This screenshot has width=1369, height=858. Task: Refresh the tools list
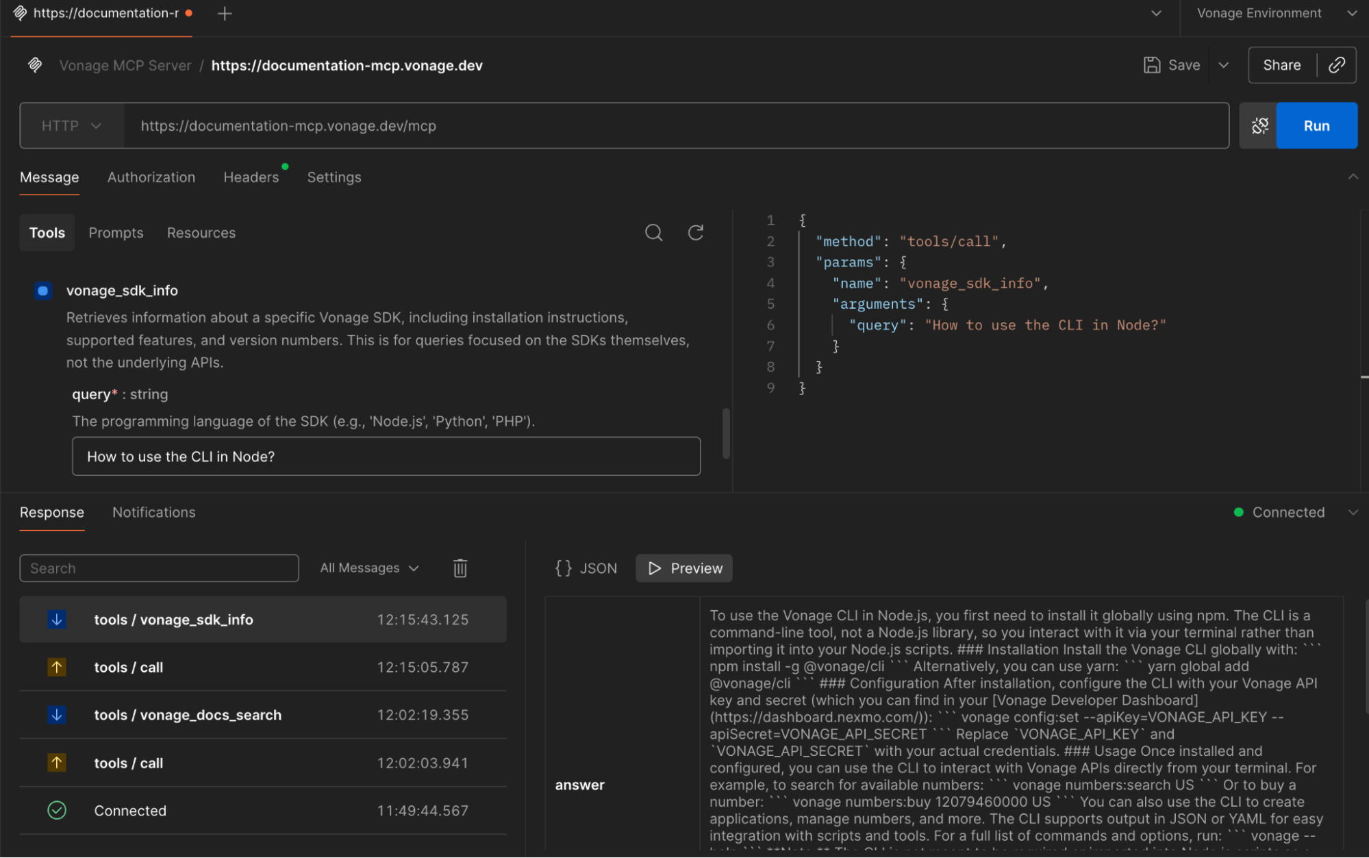coord(695,232)
